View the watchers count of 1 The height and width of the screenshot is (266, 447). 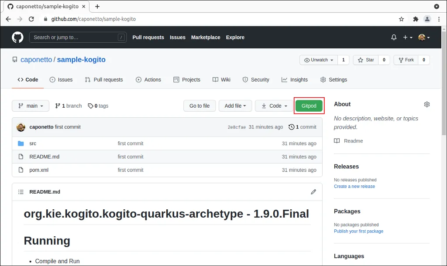coord(344,60)
